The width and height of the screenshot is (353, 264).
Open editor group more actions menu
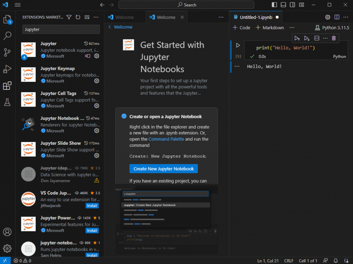(221, 17)
